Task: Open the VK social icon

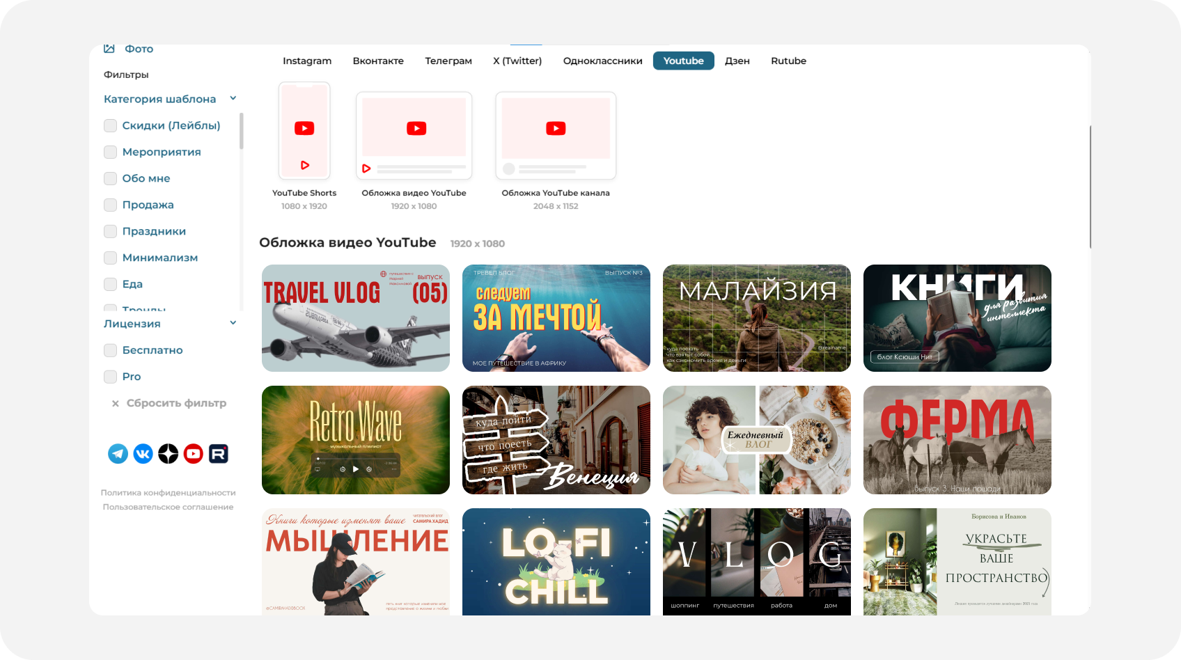Action: pyautogui.click(x=143, y=454)
